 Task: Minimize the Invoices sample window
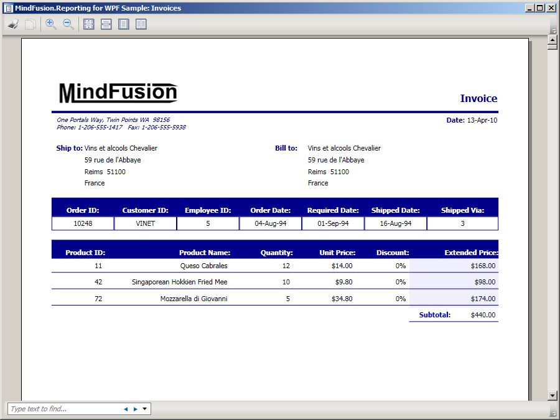click(x=530, y=8)
